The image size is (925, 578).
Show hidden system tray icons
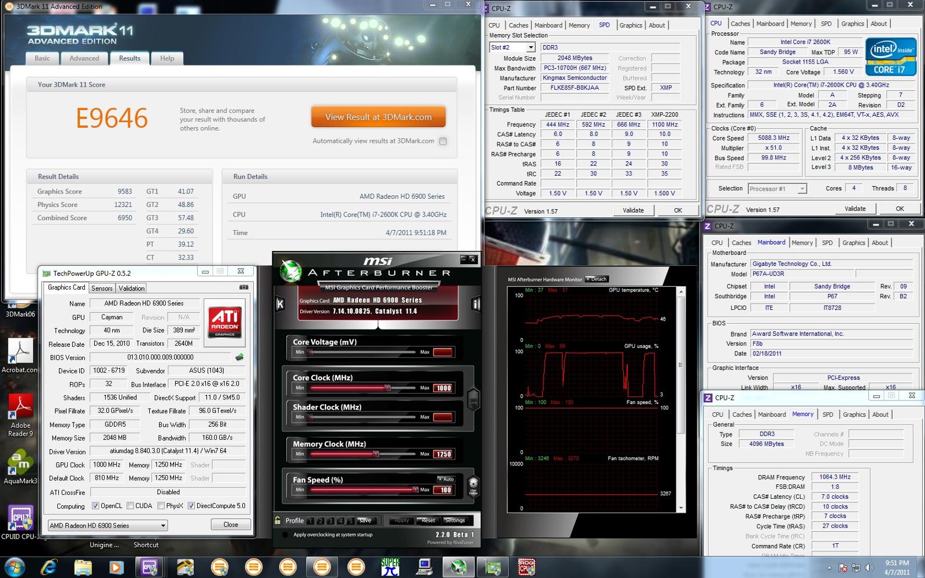[829, 568]
